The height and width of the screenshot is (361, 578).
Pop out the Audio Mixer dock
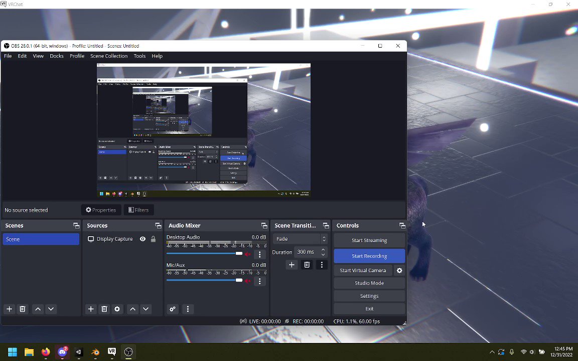point(264,226)
